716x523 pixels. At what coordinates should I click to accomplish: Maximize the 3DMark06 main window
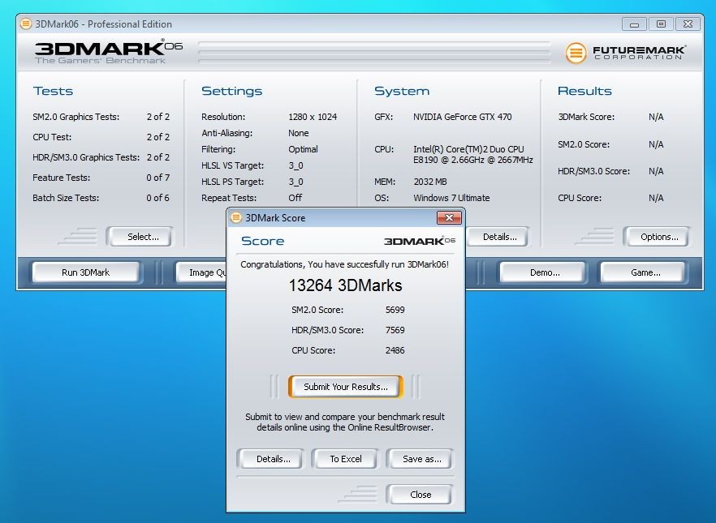coord(661,24)
